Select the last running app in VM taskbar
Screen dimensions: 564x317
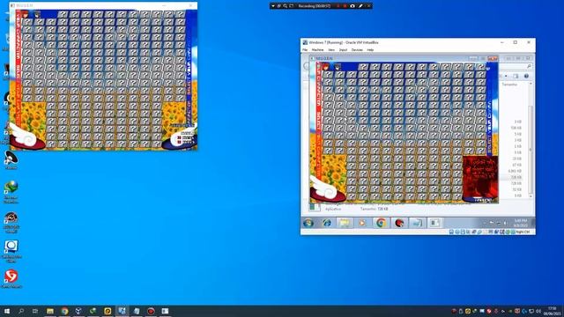coord(434,223)
